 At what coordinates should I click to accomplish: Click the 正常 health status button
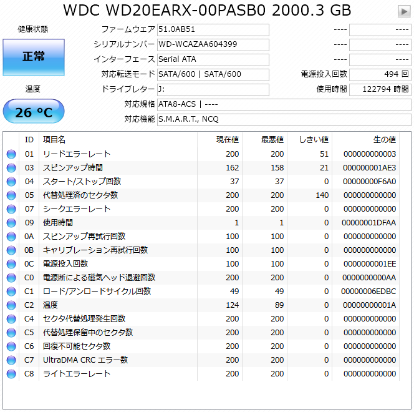(x=34, y=57)
